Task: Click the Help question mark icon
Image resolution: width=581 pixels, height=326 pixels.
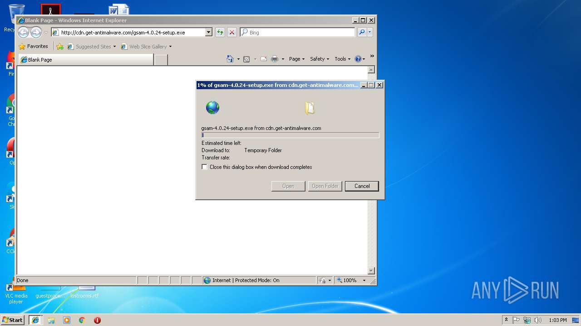Action: coord(358,59)
